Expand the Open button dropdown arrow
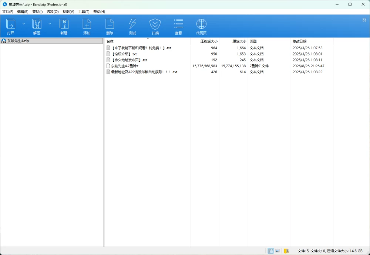 click(x=24, y=24)
